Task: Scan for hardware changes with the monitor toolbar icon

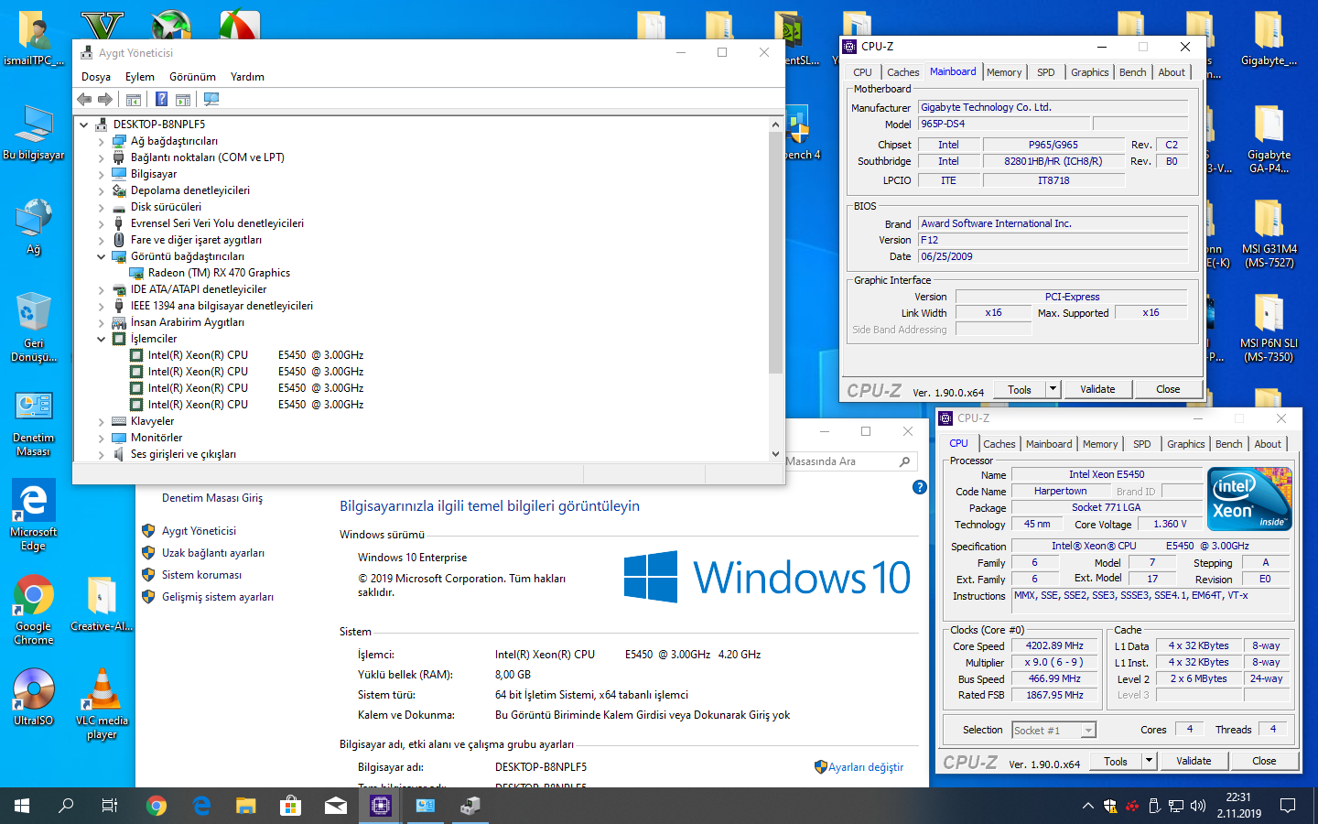Action: [x=211, y=99]
